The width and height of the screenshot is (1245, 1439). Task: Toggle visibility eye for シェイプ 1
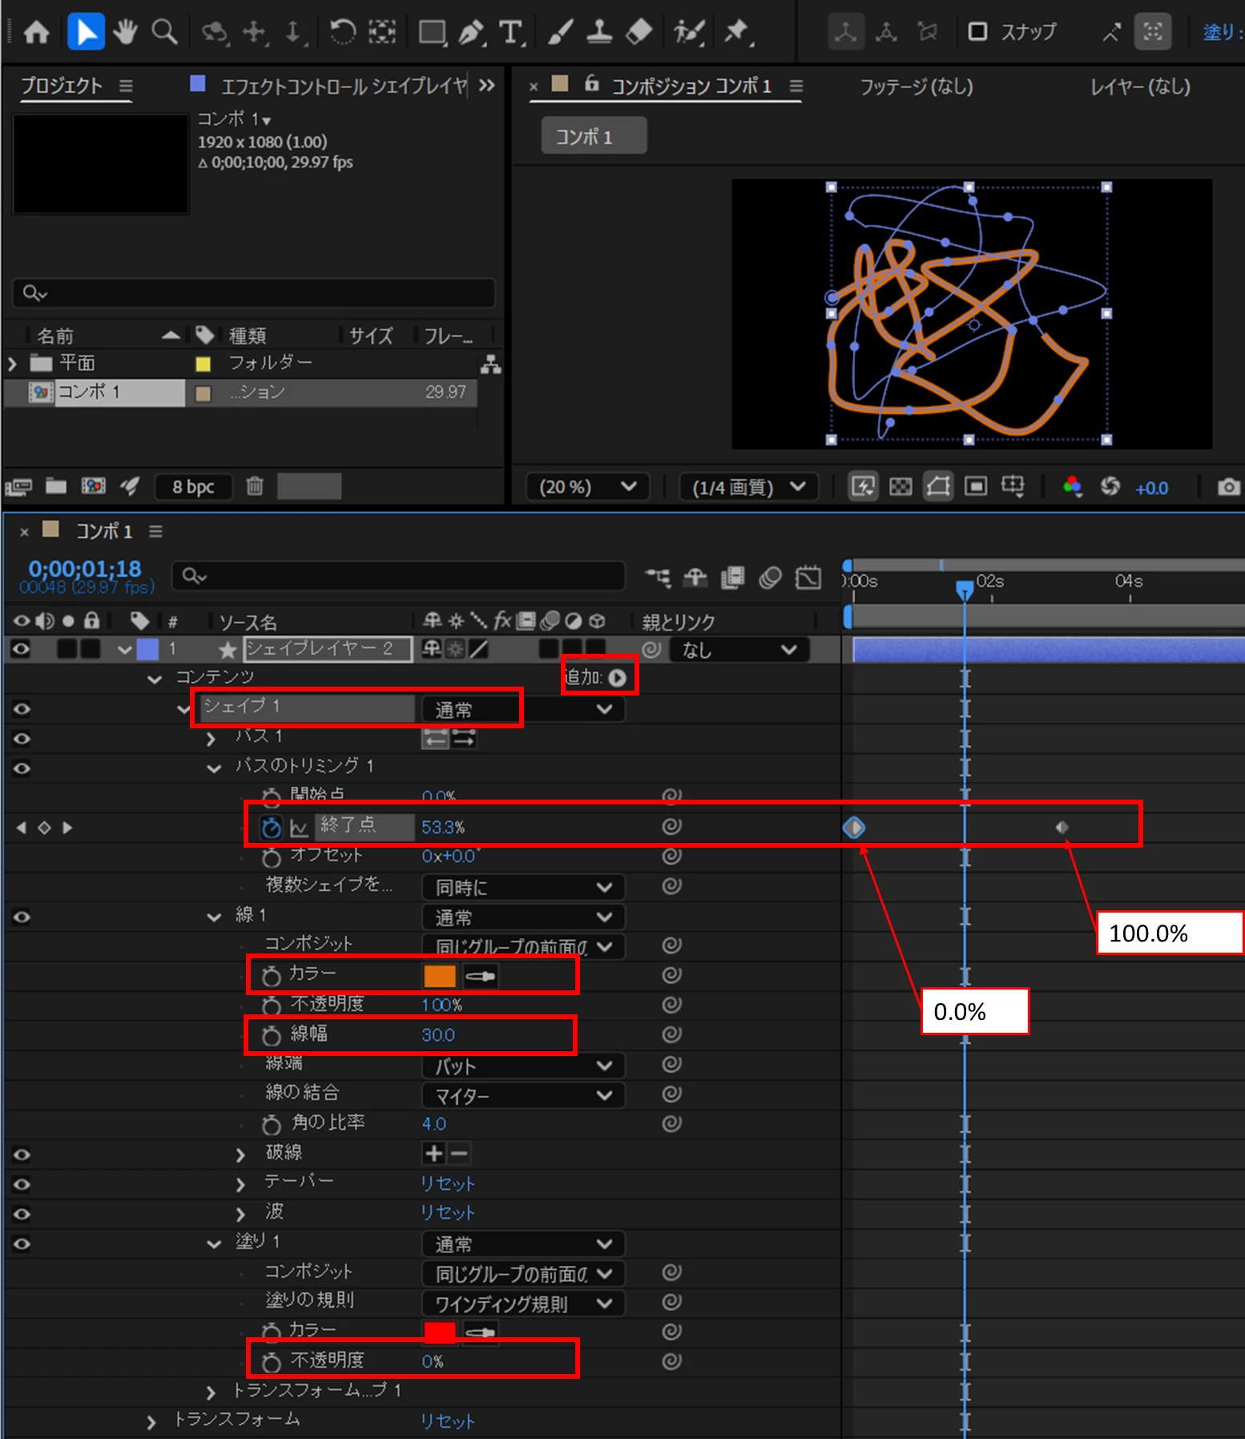pos(22,708)
